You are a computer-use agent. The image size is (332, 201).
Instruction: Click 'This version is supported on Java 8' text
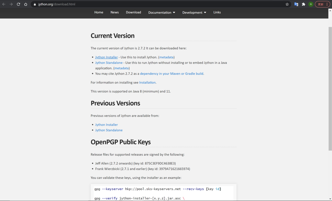point(131,91)
